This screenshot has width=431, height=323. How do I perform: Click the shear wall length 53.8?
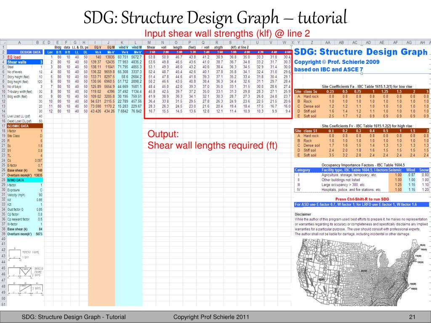[x=152, y=57]
